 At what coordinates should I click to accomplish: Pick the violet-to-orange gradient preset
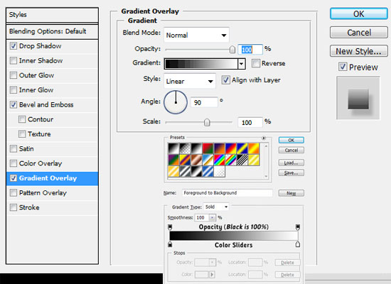220,148
